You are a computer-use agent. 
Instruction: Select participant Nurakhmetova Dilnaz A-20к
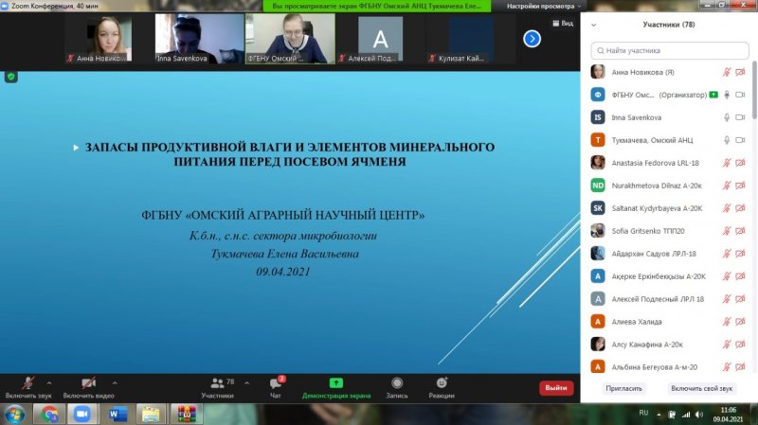coord(670,186)
